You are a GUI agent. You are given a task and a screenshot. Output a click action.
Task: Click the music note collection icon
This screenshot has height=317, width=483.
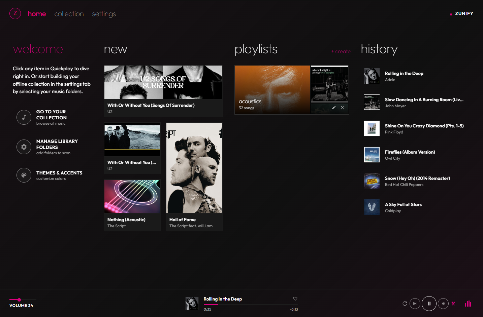24,117
